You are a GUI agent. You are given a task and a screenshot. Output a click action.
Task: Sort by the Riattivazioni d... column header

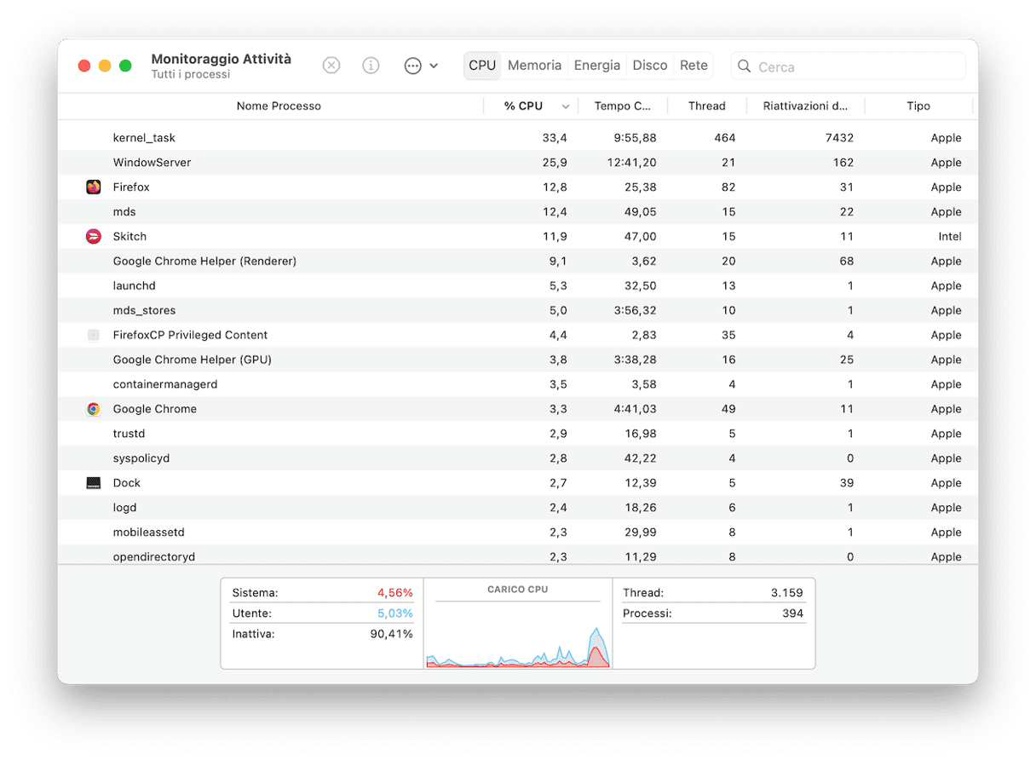(805, 107)
